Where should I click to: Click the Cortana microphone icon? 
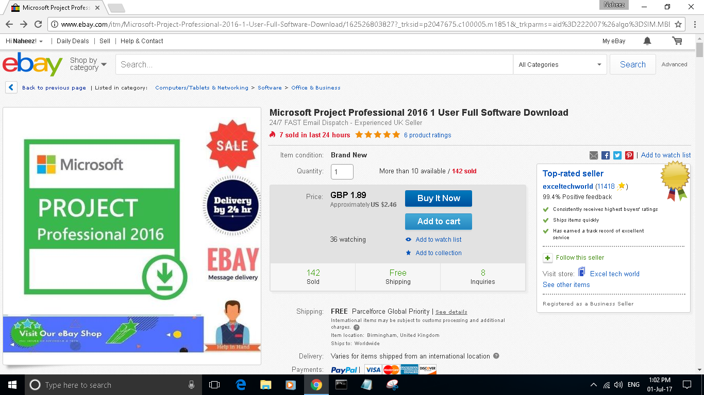coord(191,385)
